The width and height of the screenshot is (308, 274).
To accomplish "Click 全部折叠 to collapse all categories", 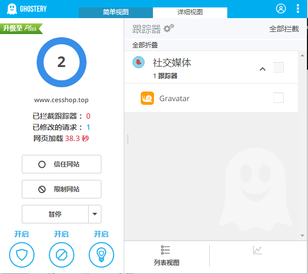I will click(145, 45).
